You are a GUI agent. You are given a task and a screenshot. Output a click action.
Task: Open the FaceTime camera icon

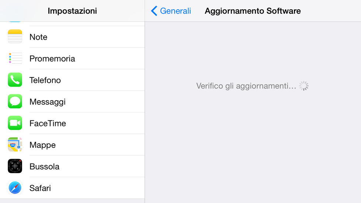click(x=15, y=123)
